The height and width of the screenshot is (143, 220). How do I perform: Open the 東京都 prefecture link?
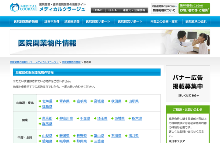47,118
